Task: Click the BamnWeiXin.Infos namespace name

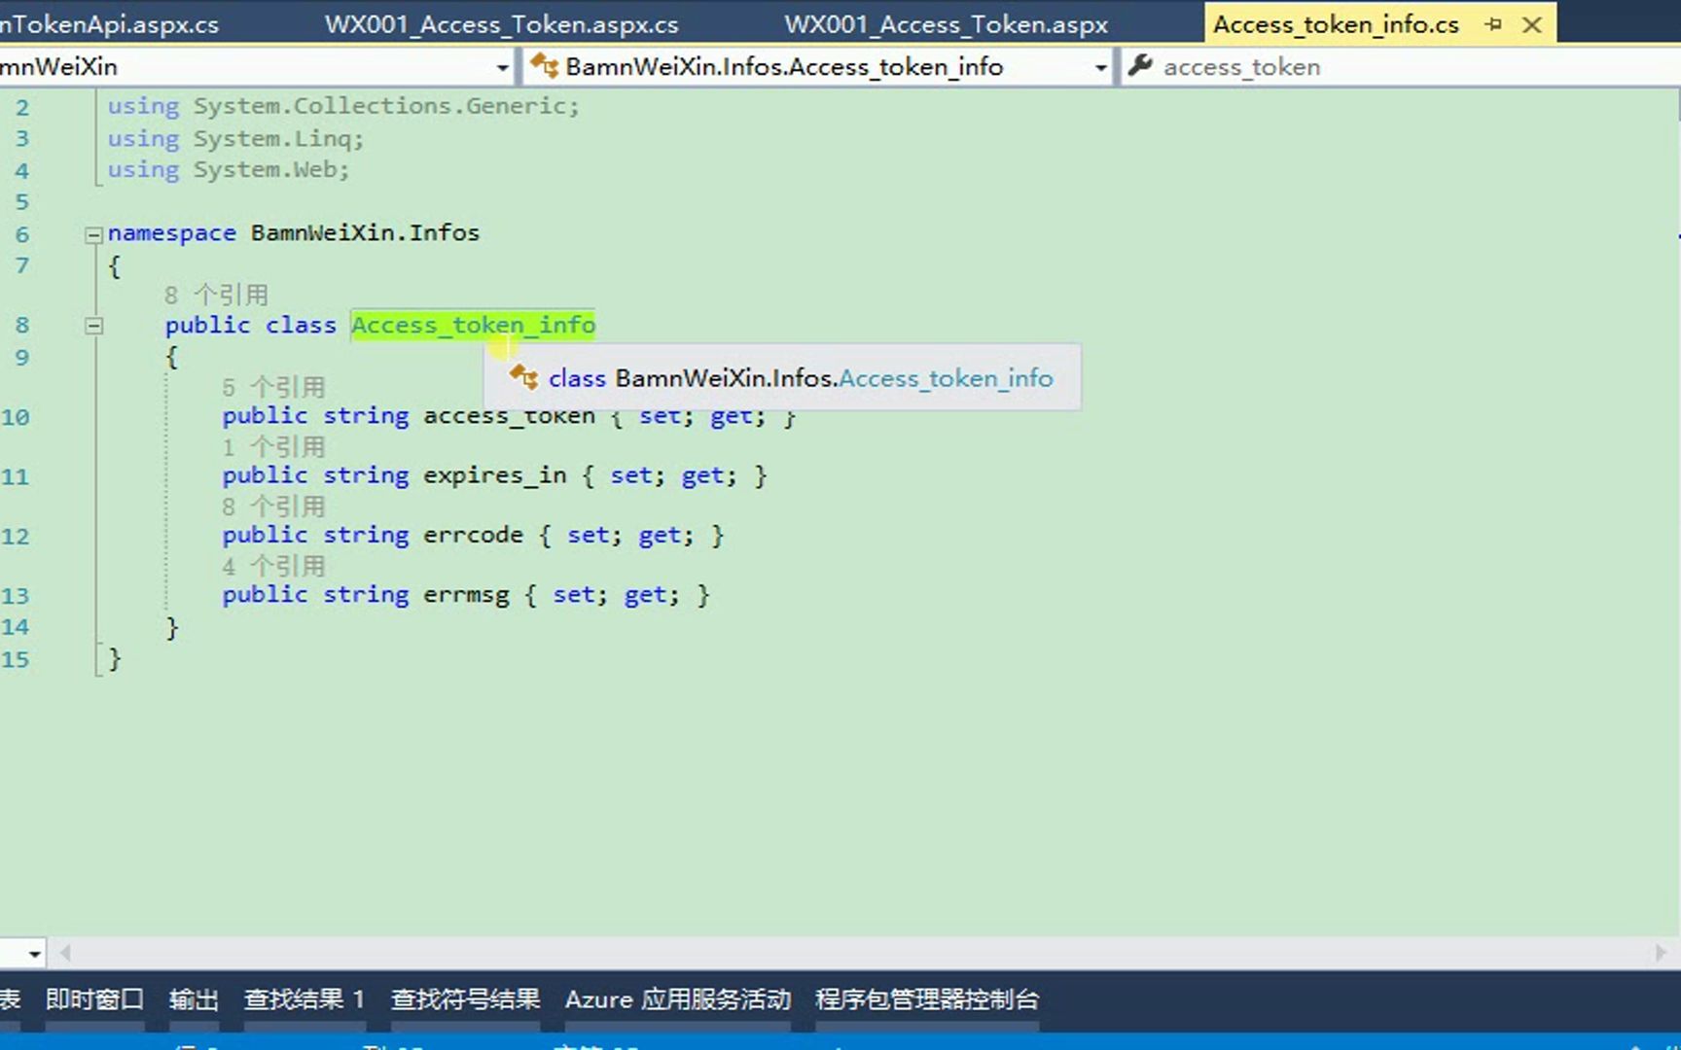Action: click(x=366, y=233)
